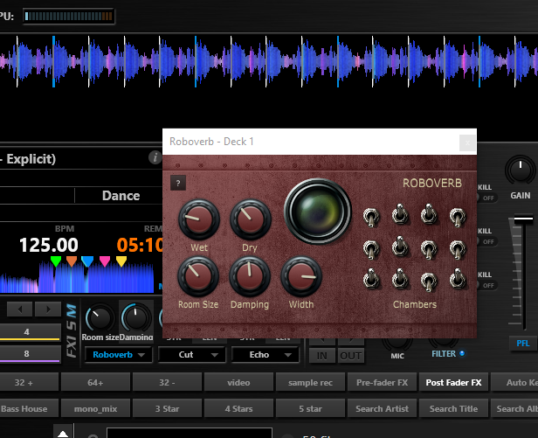The height and width of the screenshot is (438, 538).
Task: Flip third chamber switch in top row
Action: click(429, 213)
